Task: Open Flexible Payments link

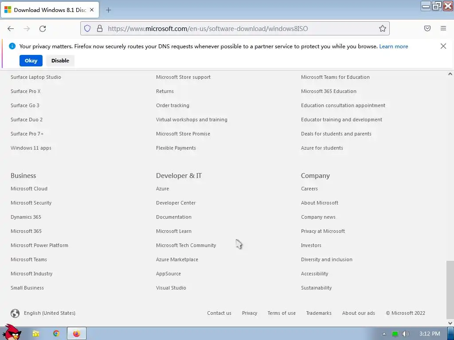Action: click(176, 148)
